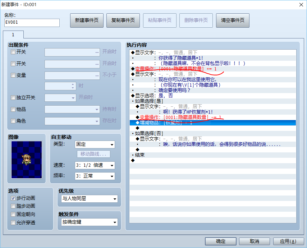Enable the 物品 condition checkbox
Screen dimensions: 307x248
click(13, 109)
